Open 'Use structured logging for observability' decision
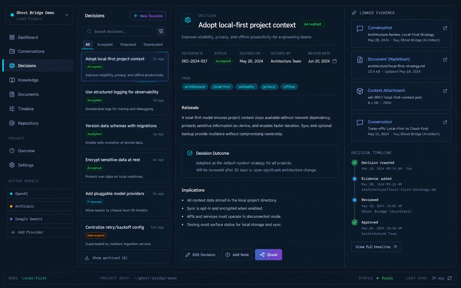The height and width of the screenshot is (288, 461). coord(125,100)
